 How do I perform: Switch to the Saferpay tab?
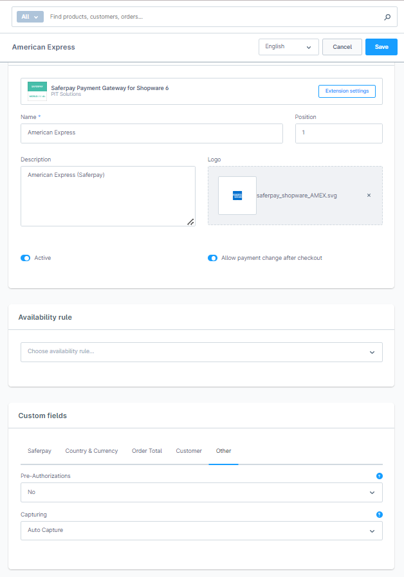[39, 451]
